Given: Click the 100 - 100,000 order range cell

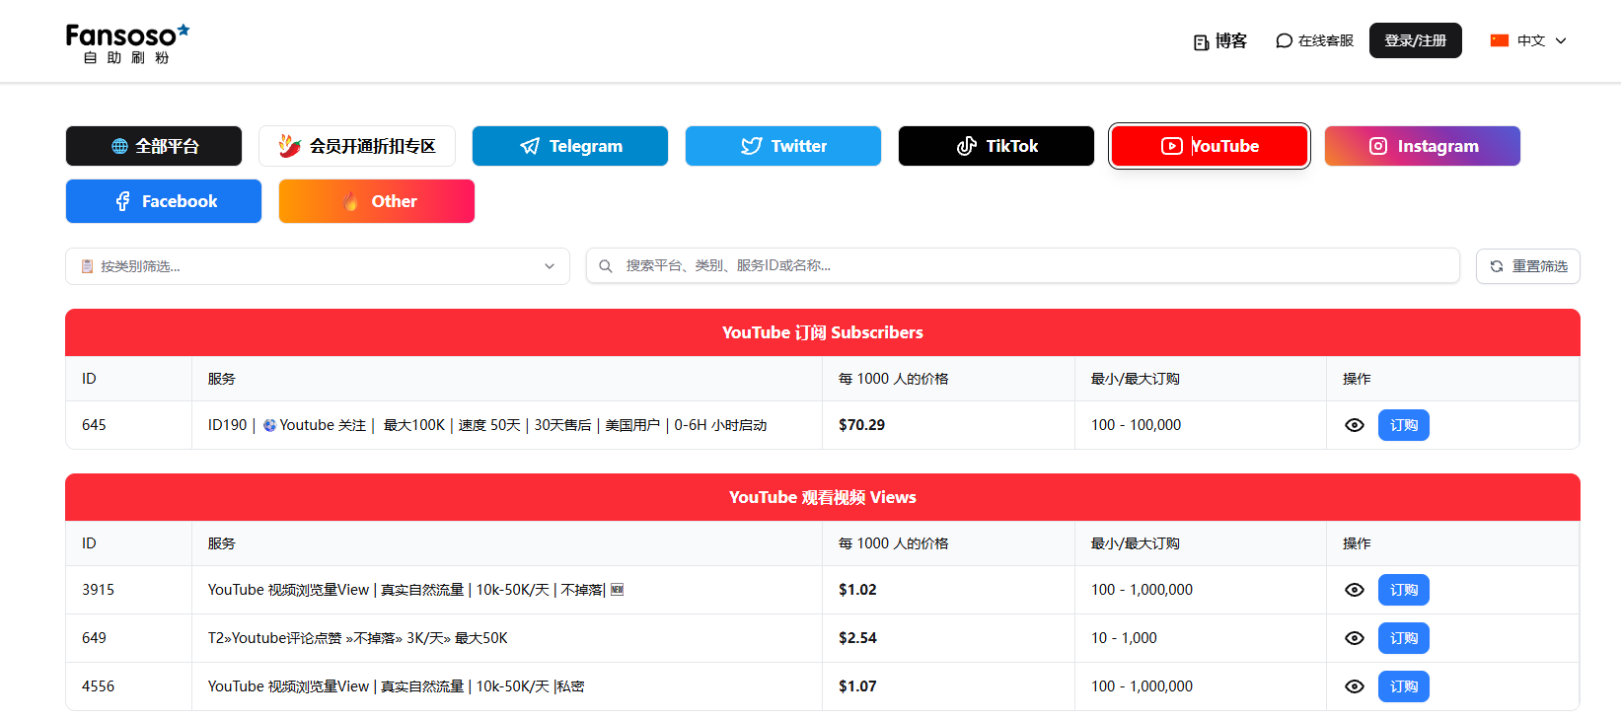Looking at the screenshot, I should 1201,425.
